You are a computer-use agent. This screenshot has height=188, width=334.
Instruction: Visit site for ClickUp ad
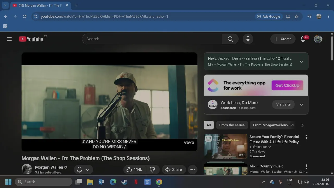click(x=283, y=104)
